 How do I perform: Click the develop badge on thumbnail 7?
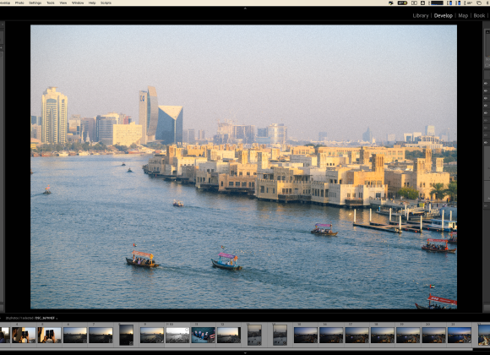[x=110, y=341]
